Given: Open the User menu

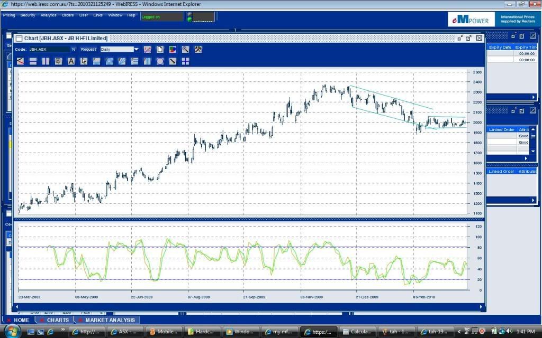Looking at the screenshot, I should point(84,15).
